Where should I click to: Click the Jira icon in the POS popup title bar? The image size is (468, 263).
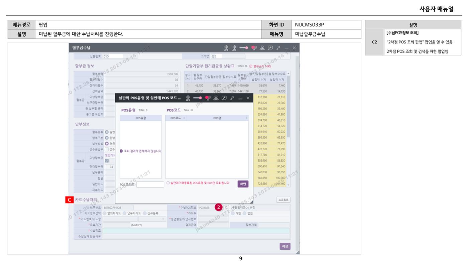pyautogui.click(x=188, y=98)
